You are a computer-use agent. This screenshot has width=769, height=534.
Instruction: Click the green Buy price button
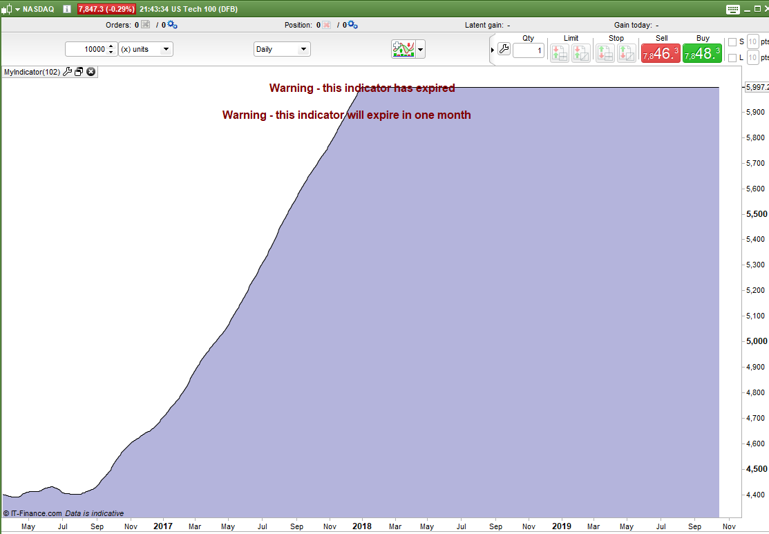(x=702, y=53)
